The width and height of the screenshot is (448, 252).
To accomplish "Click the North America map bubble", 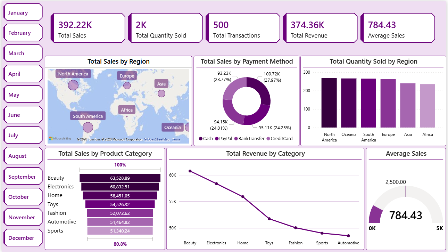I will (73, 85).
